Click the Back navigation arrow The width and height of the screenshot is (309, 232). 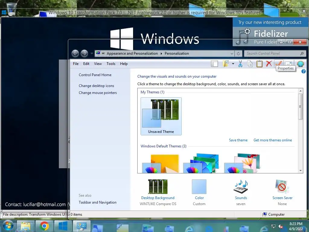click(x=75, y=53)
